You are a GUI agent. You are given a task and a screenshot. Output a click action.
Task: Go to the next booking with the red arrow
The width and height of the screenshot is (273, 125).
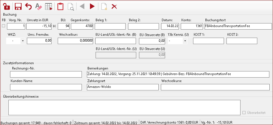click(92, 7)
